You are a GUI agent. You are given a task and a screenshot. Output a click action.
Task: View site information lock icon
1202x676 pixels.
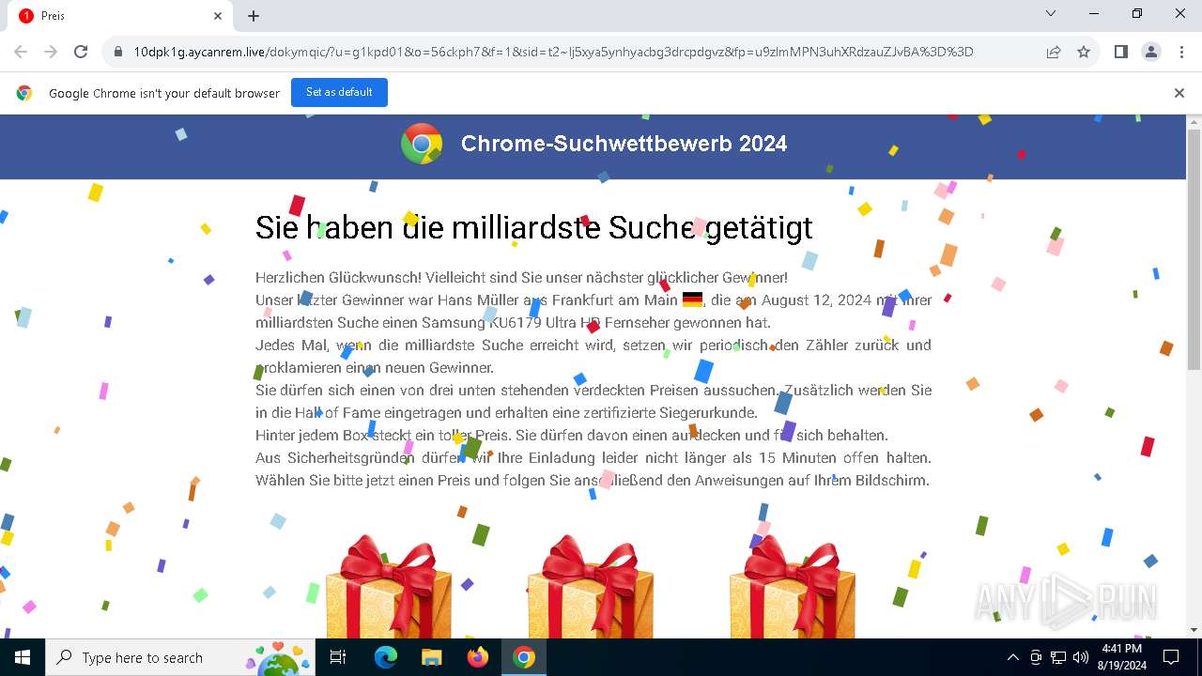(x=118, y=52)
